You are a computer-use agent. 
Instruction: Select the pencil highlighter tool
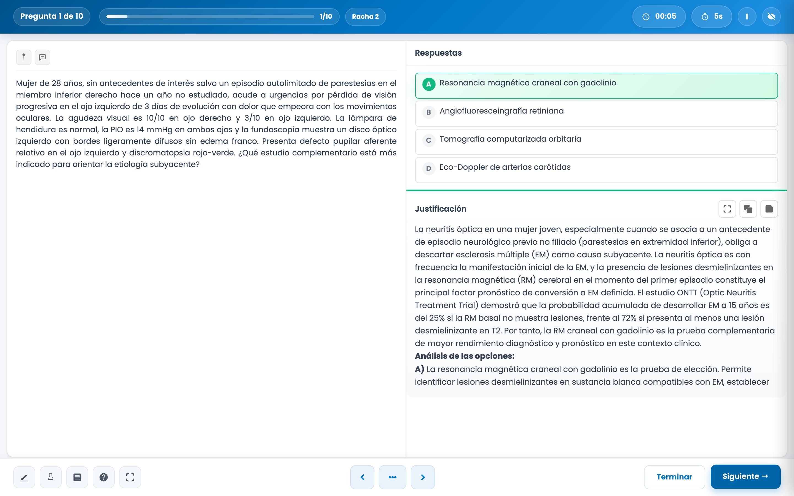pos(24,477)
